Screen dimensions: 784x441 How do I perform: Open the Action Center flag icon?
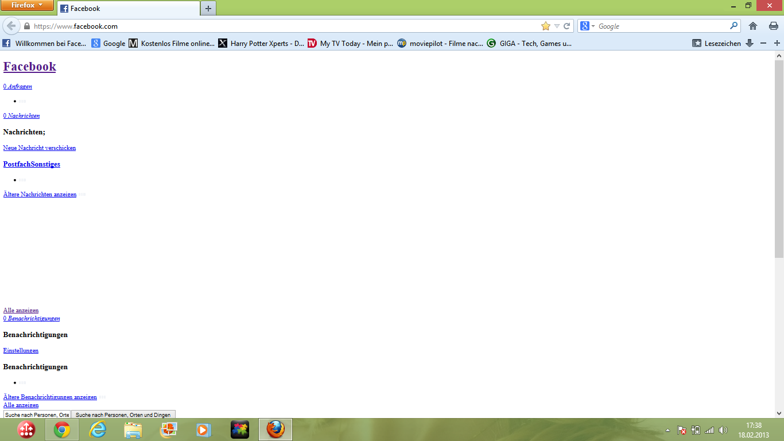tap(682, 430)
